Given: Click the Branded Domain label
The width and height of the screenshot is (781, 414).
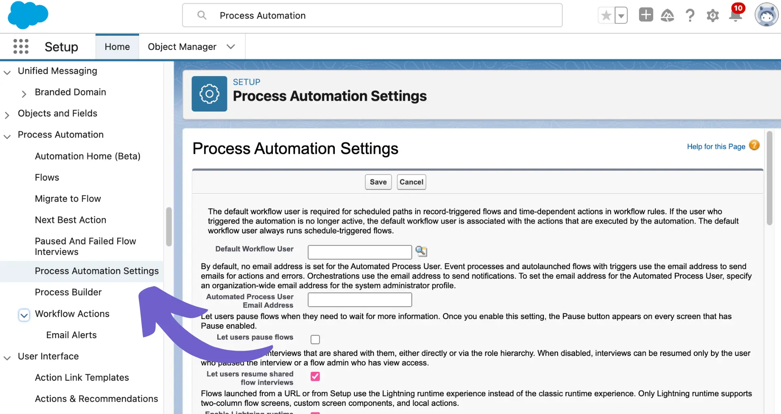Looking at the screenshot, I should (x=70, y=92).
